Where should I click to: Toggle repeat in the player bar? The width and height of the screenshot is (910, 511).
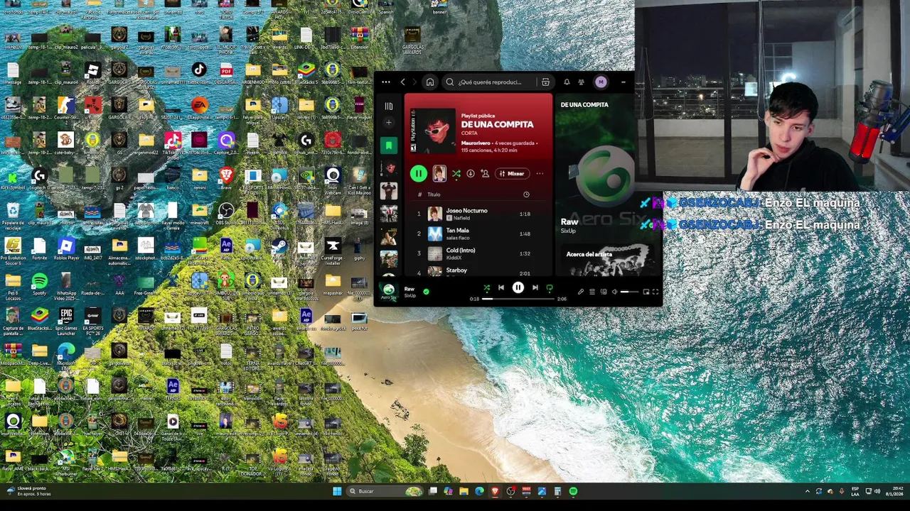click(550, 287)
